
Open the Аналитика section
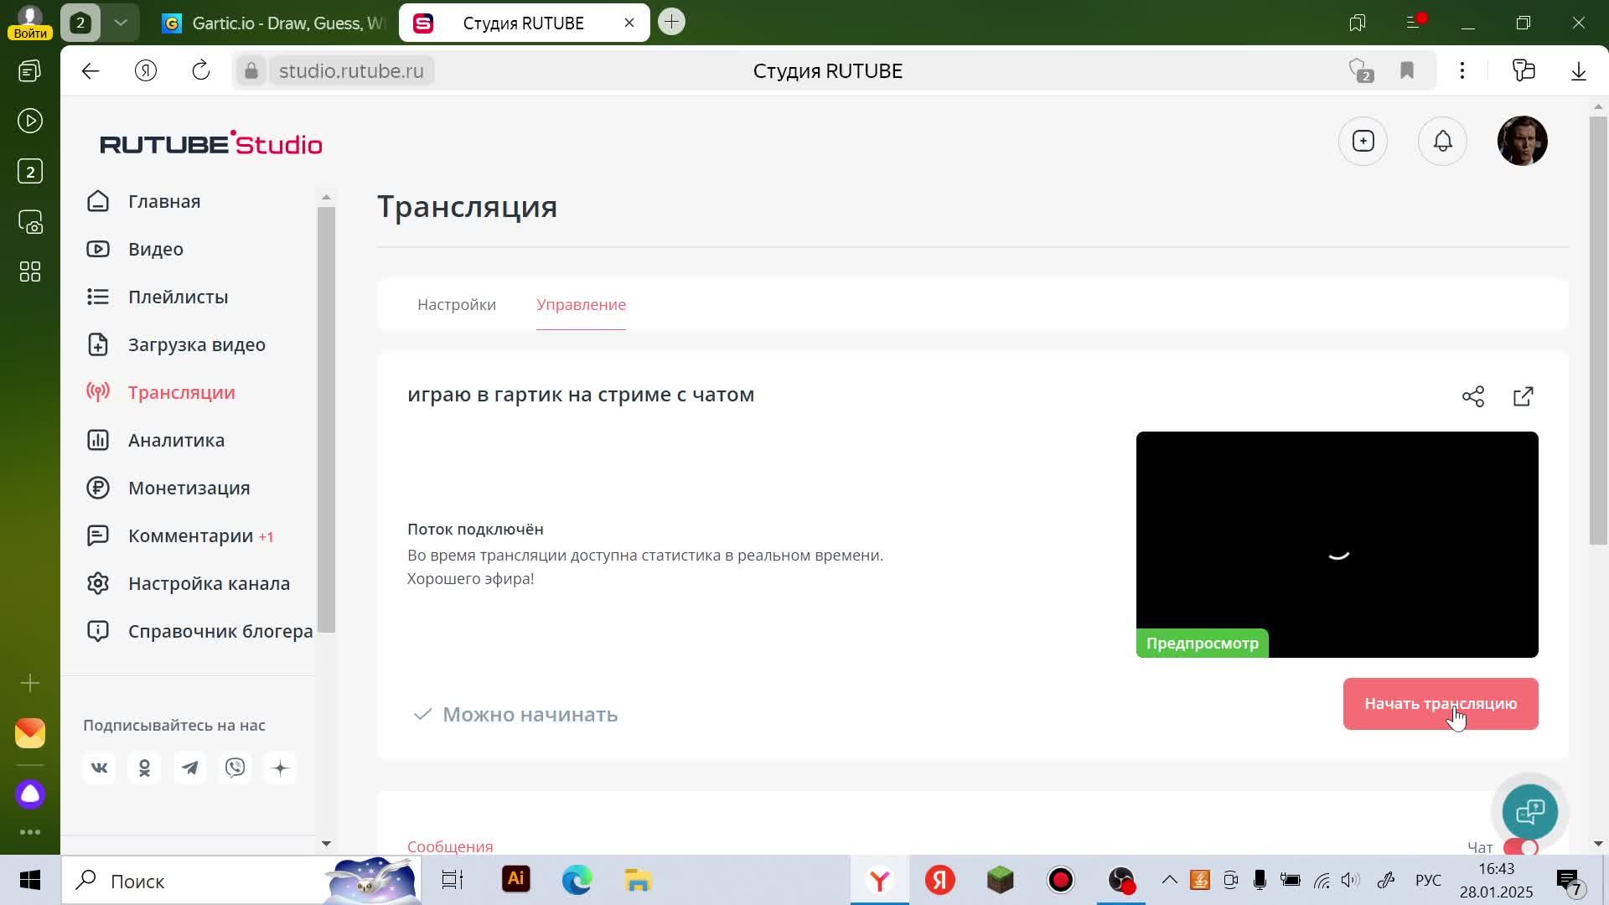click(155, 440)
